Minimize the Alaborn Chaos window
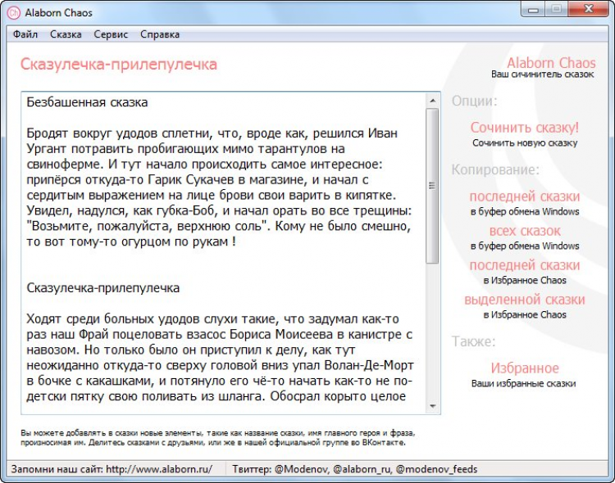 click(x=533, y=9)
